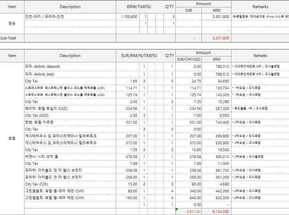Click the 1.55 City Tax rate cell

point(128,150)
